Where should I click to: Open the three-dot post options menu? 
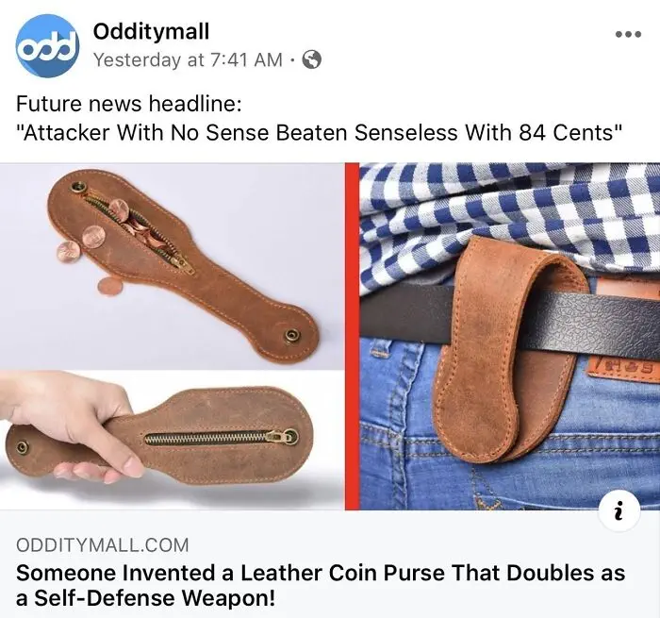click(628, 35)
